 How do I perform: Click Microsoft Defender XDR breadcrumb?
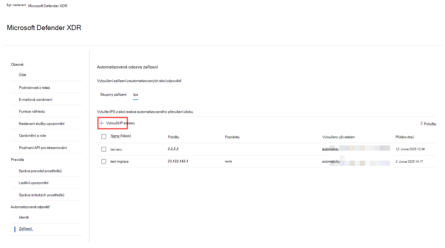coord(48,6)
